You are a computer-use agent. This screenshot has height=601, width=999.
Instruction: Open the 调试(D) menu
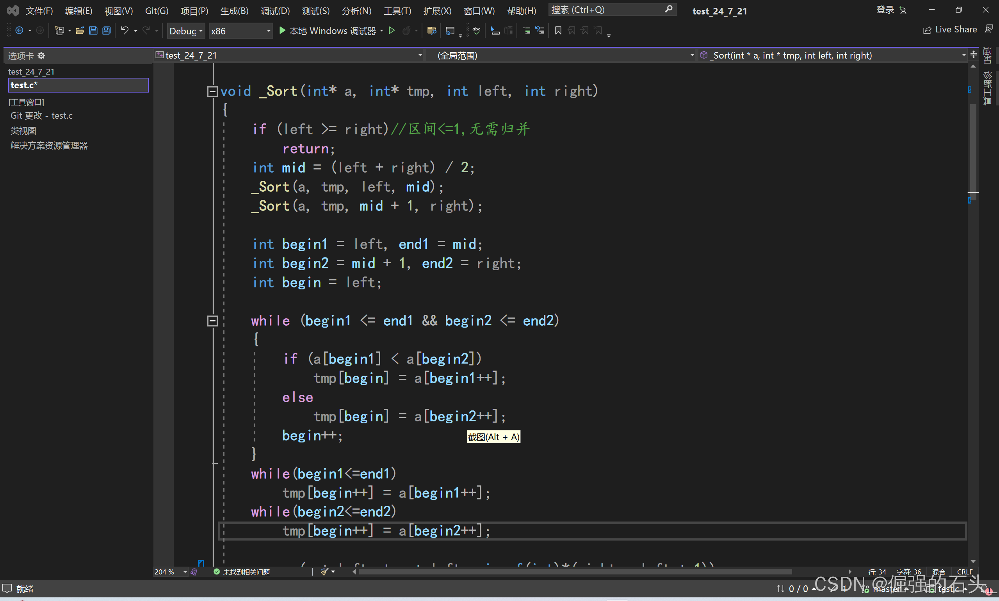tap(275, 11)
